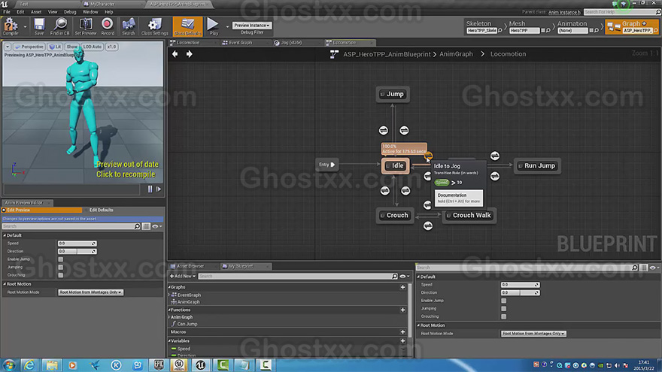Click the Entry node
The image size is (662, 372).
point(326,165)
